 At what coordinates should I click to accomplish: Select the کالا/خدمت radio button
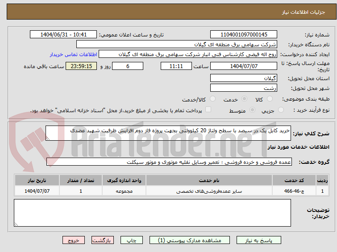pos(212,99)
